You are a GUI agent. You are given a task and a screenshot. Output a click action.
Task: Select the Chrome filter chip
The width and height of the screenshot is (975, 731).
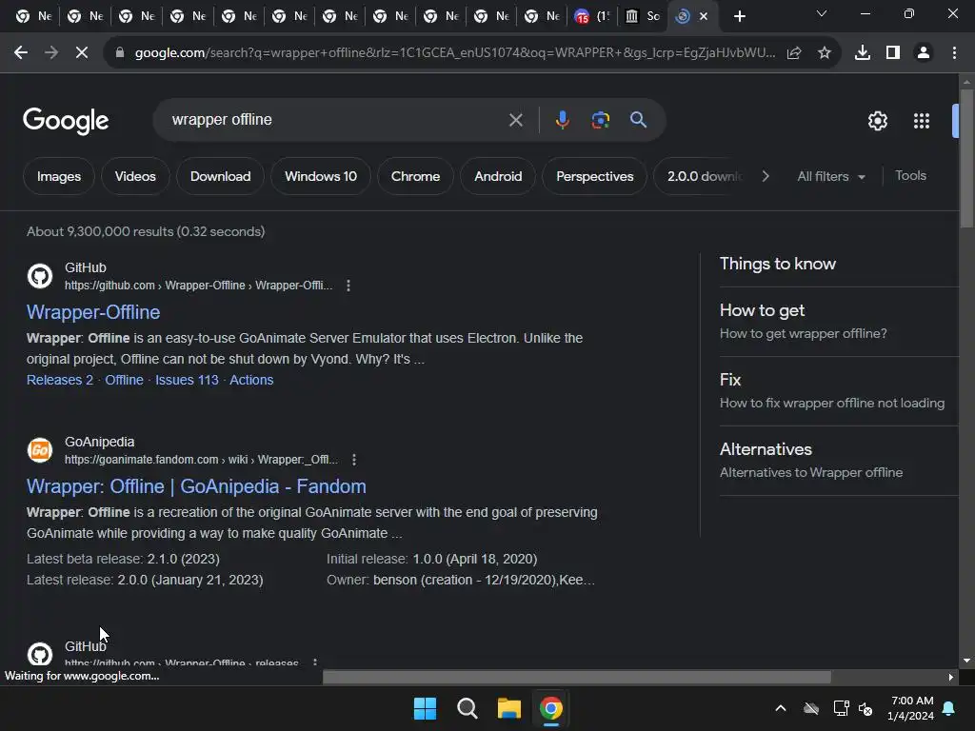coord(415,176)
